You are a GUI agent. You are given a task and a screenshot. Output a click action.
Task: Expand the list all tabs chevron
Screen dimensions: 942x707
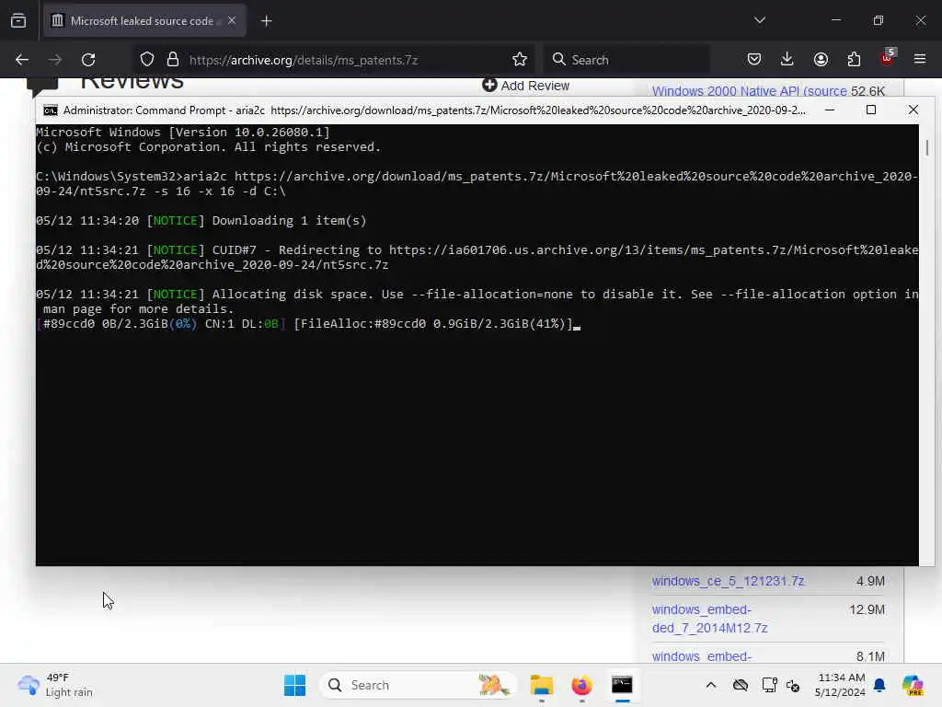coord(759,20)
